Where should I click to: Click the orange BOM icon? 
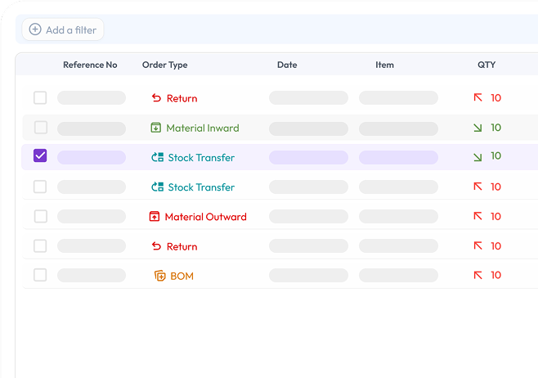click(x=160, y=276)
